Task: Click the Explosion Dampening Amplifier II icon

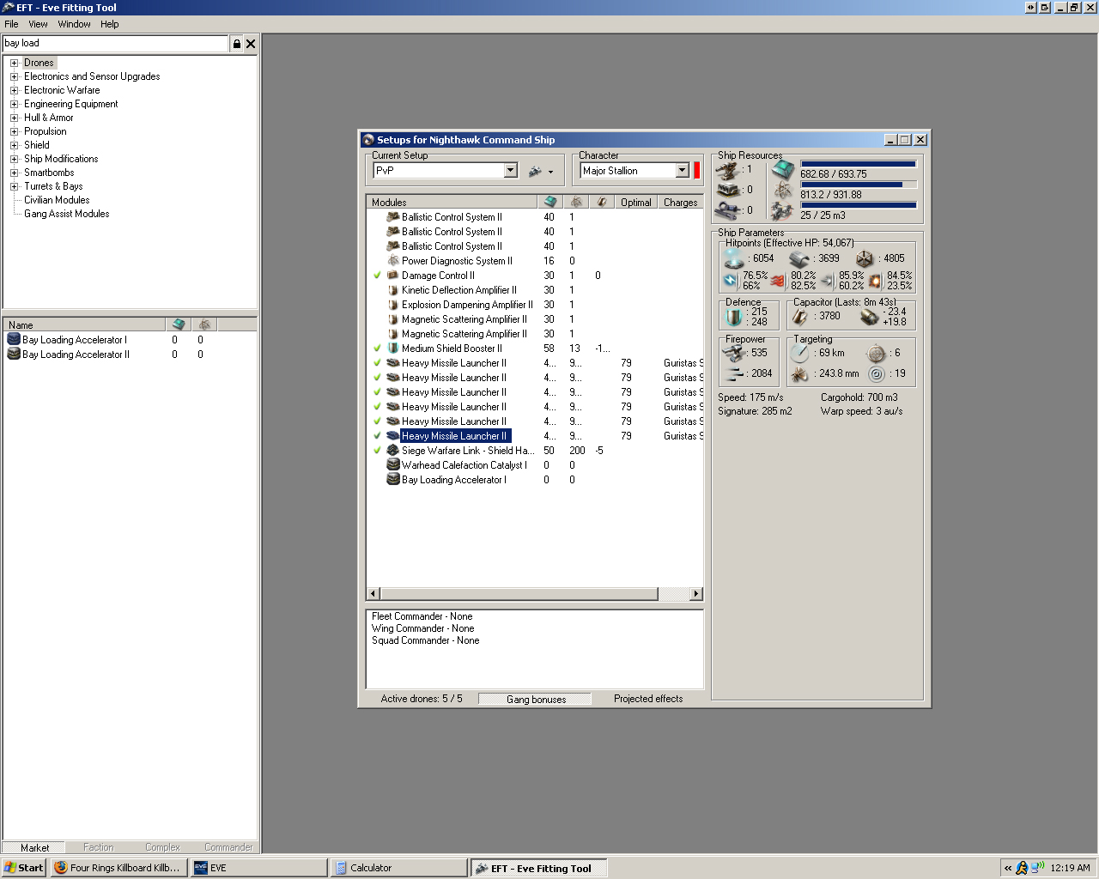Action: pyautogui.click(x=393, y=304)
